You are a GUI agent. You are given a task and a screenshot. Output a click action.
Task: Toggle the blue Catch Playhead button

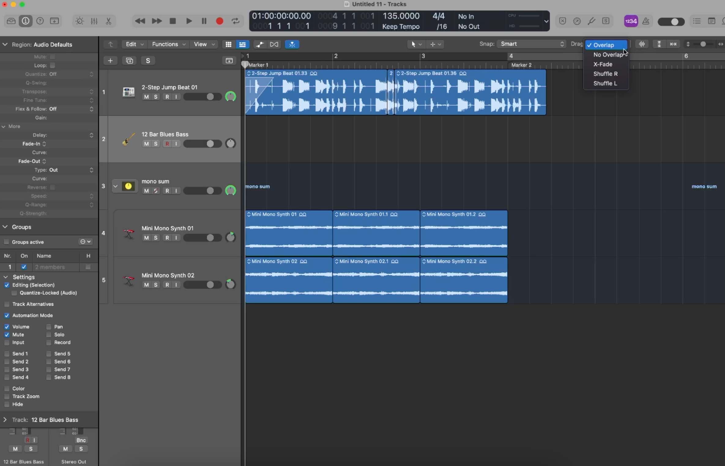292,44
